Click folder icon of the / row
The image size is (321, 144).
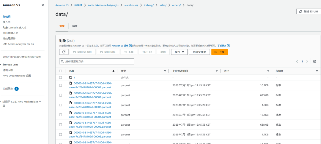point(71,77)
